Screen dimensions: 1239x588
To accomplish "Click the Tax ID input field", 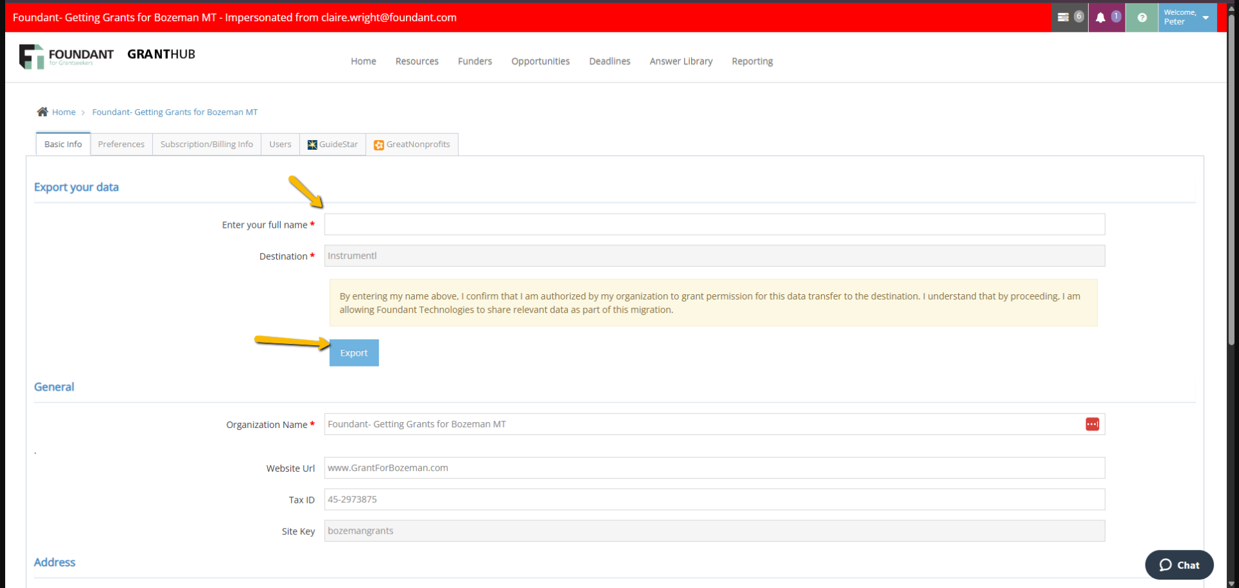I will click(714, 500).
